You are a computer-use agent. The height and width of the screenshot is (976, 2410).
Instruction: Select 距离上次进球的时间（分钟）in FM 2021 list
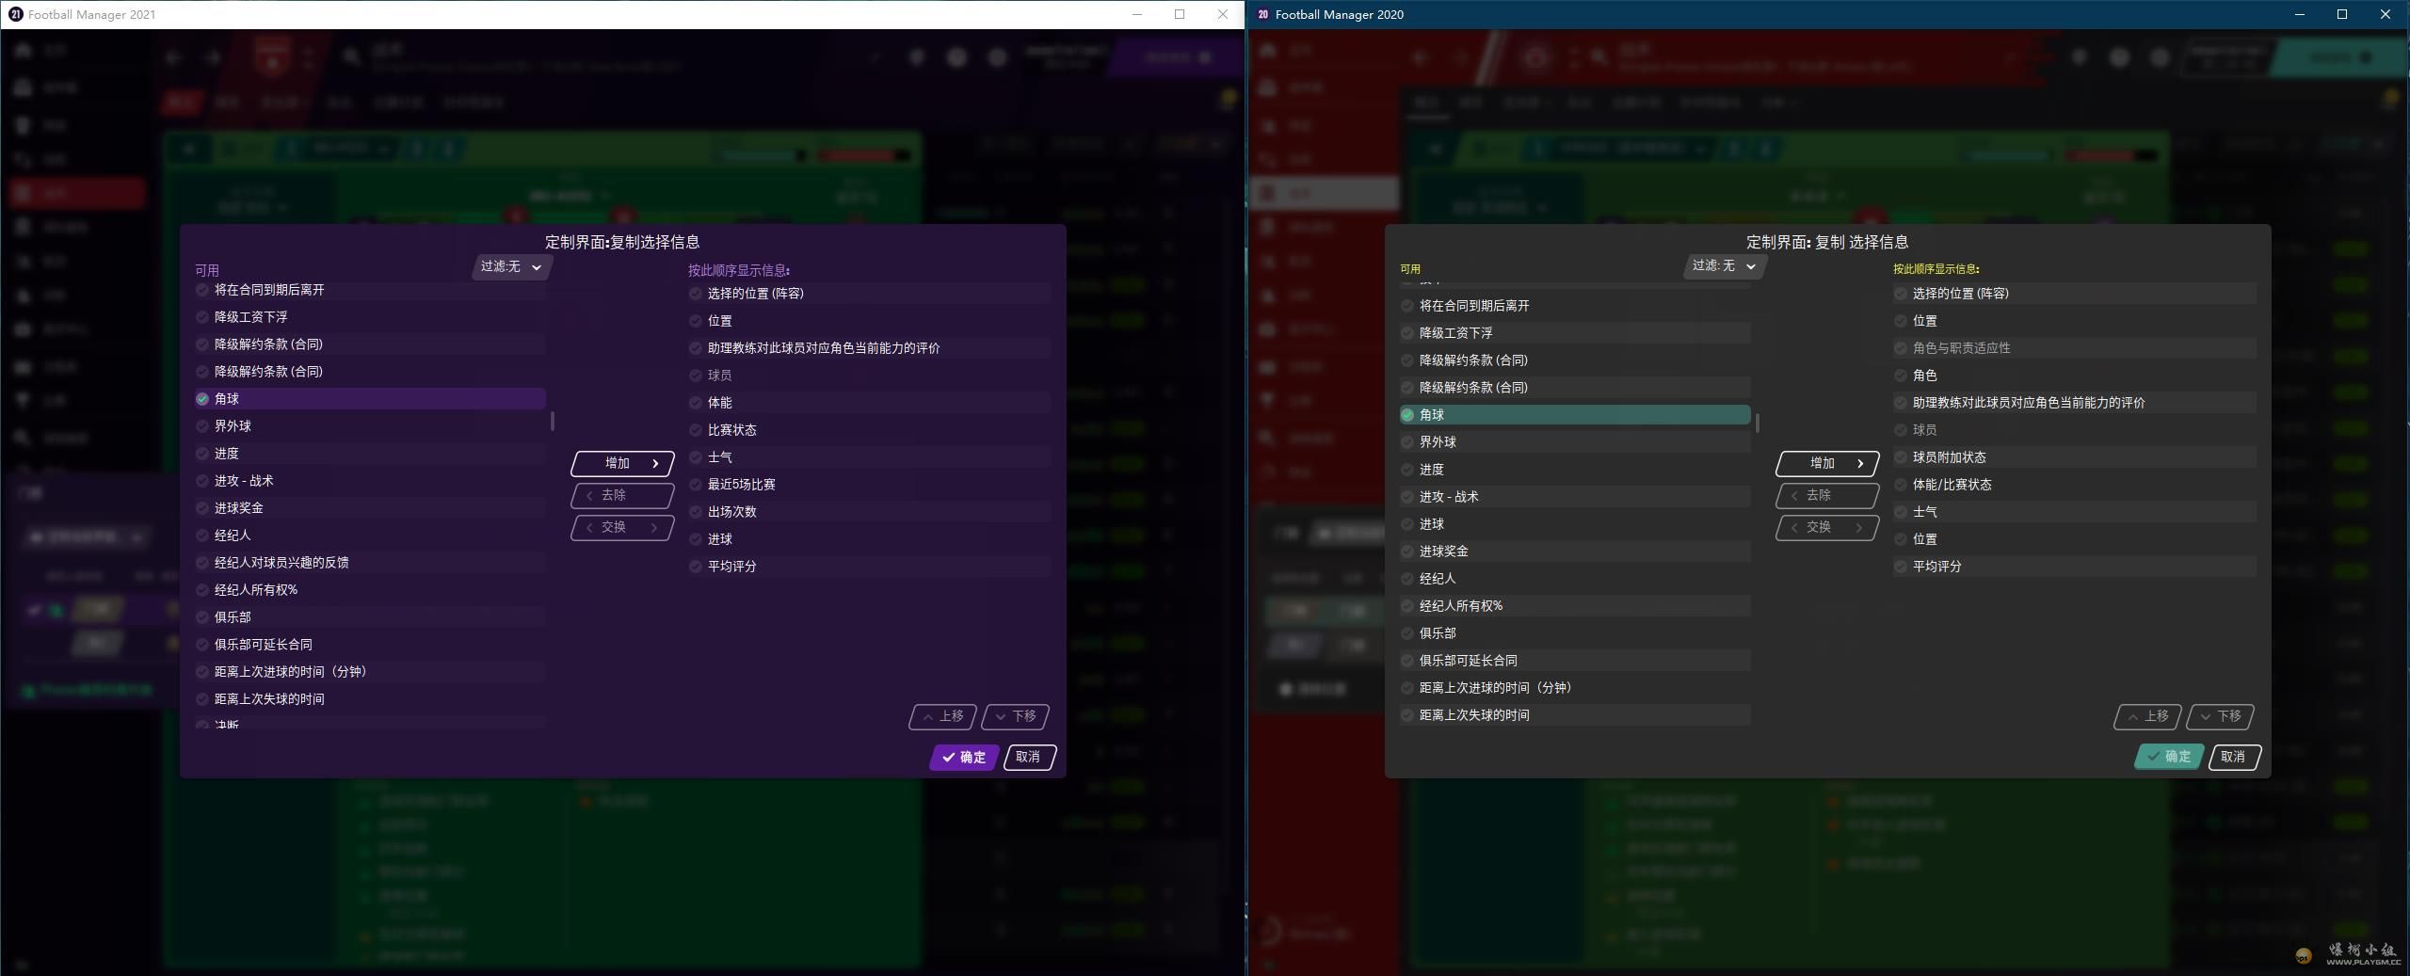[370, 672]
